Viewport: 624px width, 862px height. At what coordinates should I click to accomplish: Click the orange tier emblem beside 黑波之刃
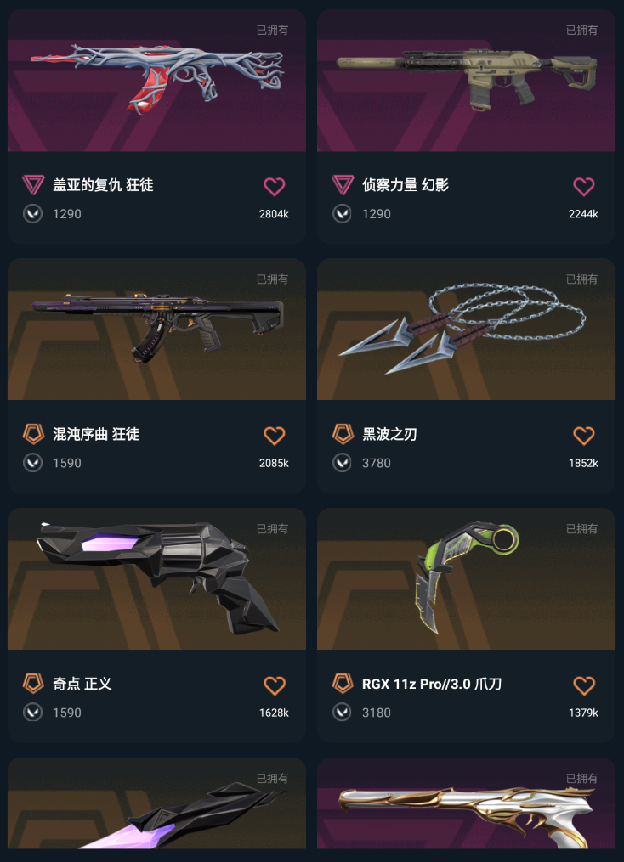coord(343,434)
